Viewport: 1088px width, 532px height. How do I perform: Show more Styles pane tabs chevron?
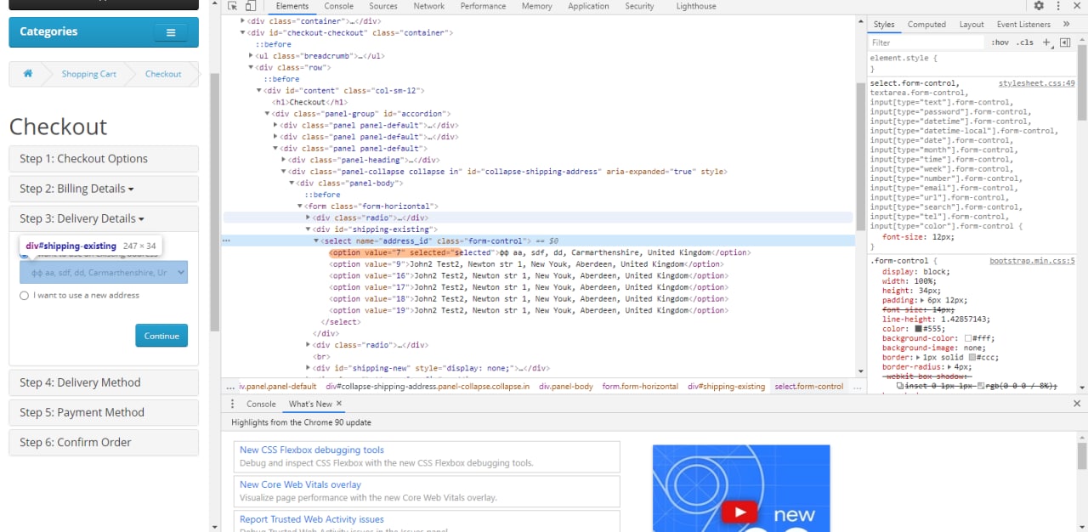coord(1066,25)
